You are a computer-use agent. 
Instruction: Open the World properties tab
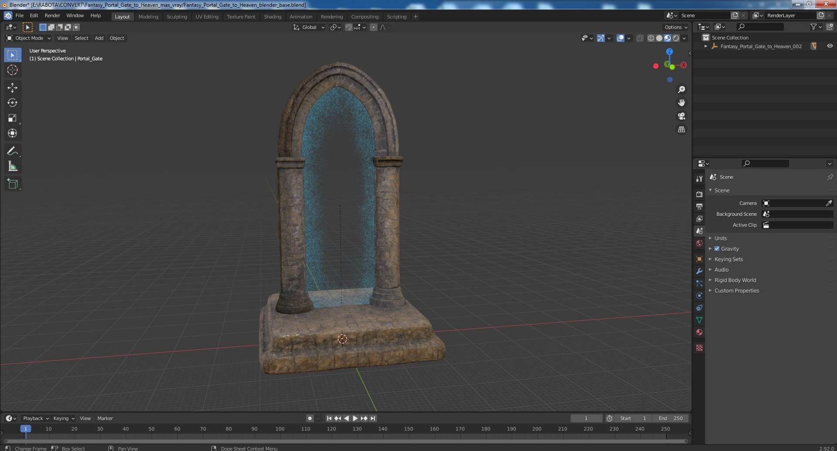pos(699,243)
